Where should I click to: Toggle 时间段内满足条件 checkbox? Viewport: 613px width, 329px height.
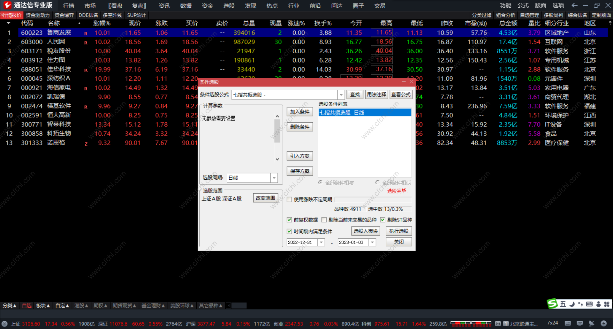[289, 231]
